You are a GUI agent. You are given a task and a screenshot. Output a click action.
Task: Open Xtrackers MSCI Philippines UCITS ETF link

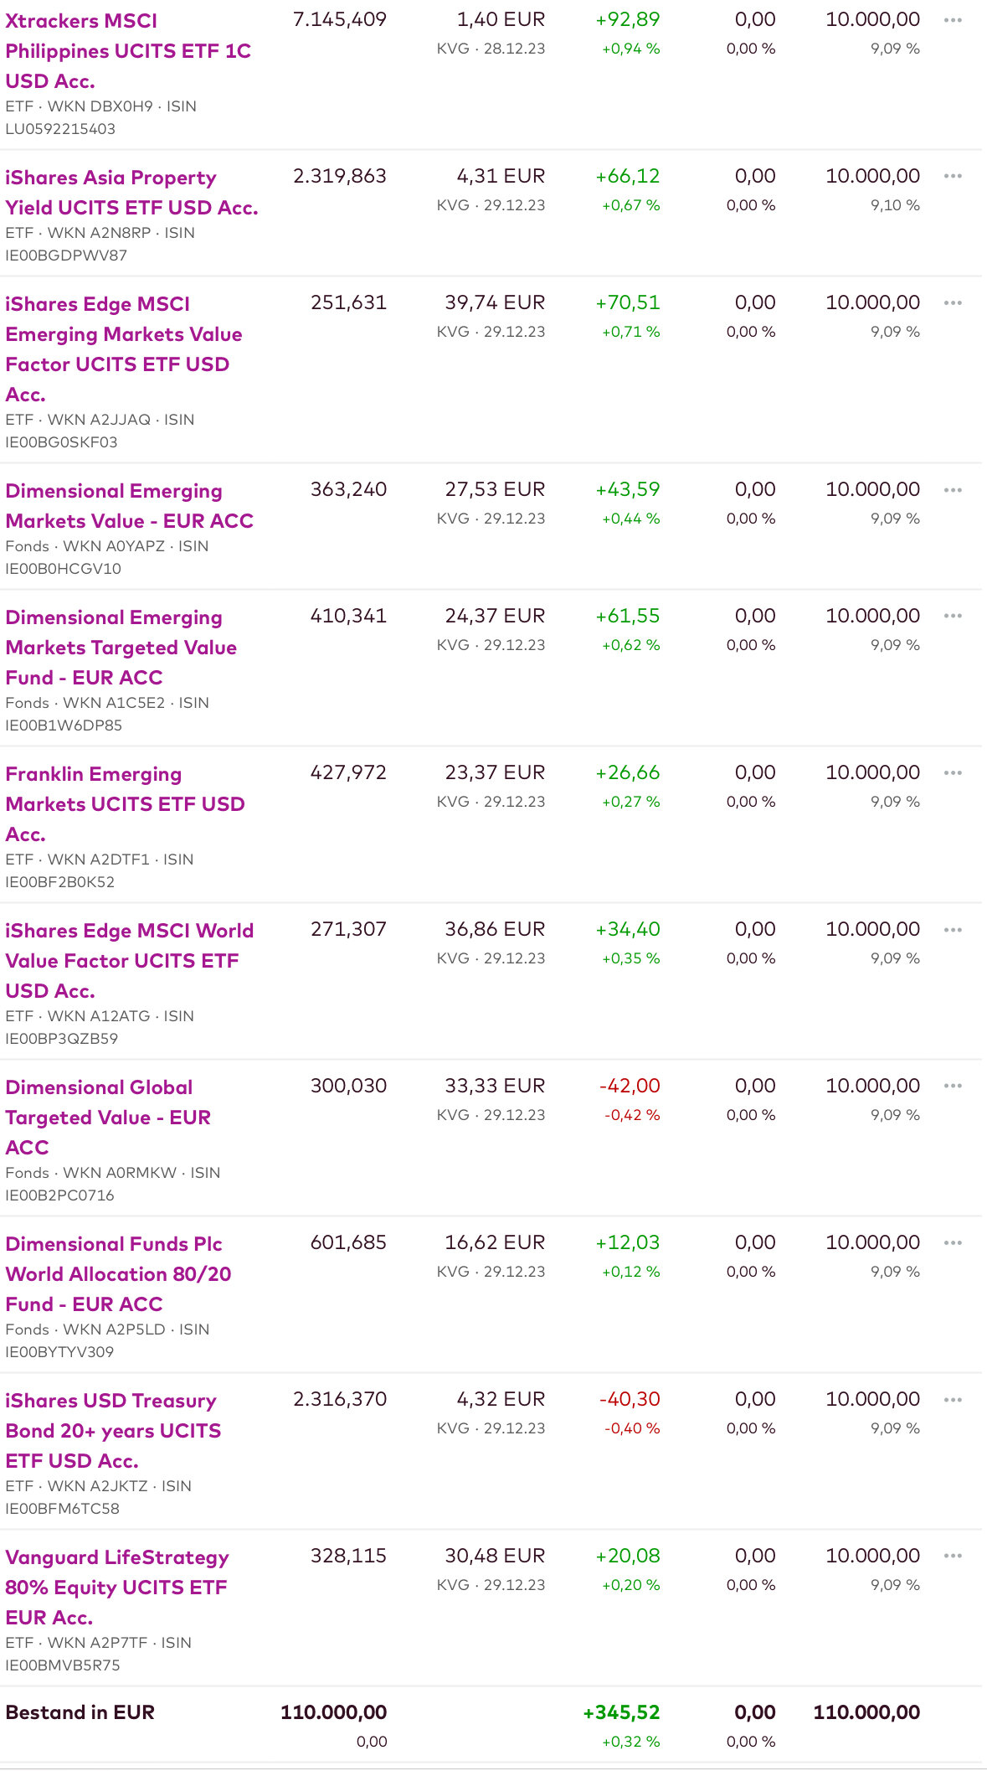point(127,51)
